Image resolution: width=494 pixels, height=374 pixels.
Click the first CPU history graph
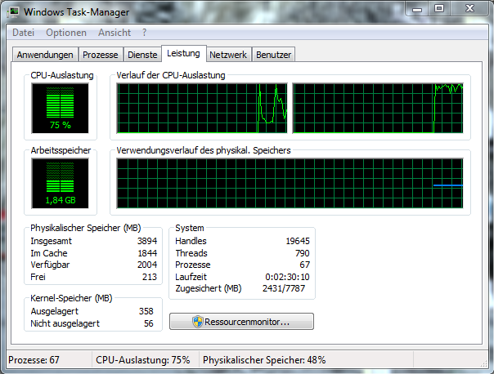(x=202, y=108)
